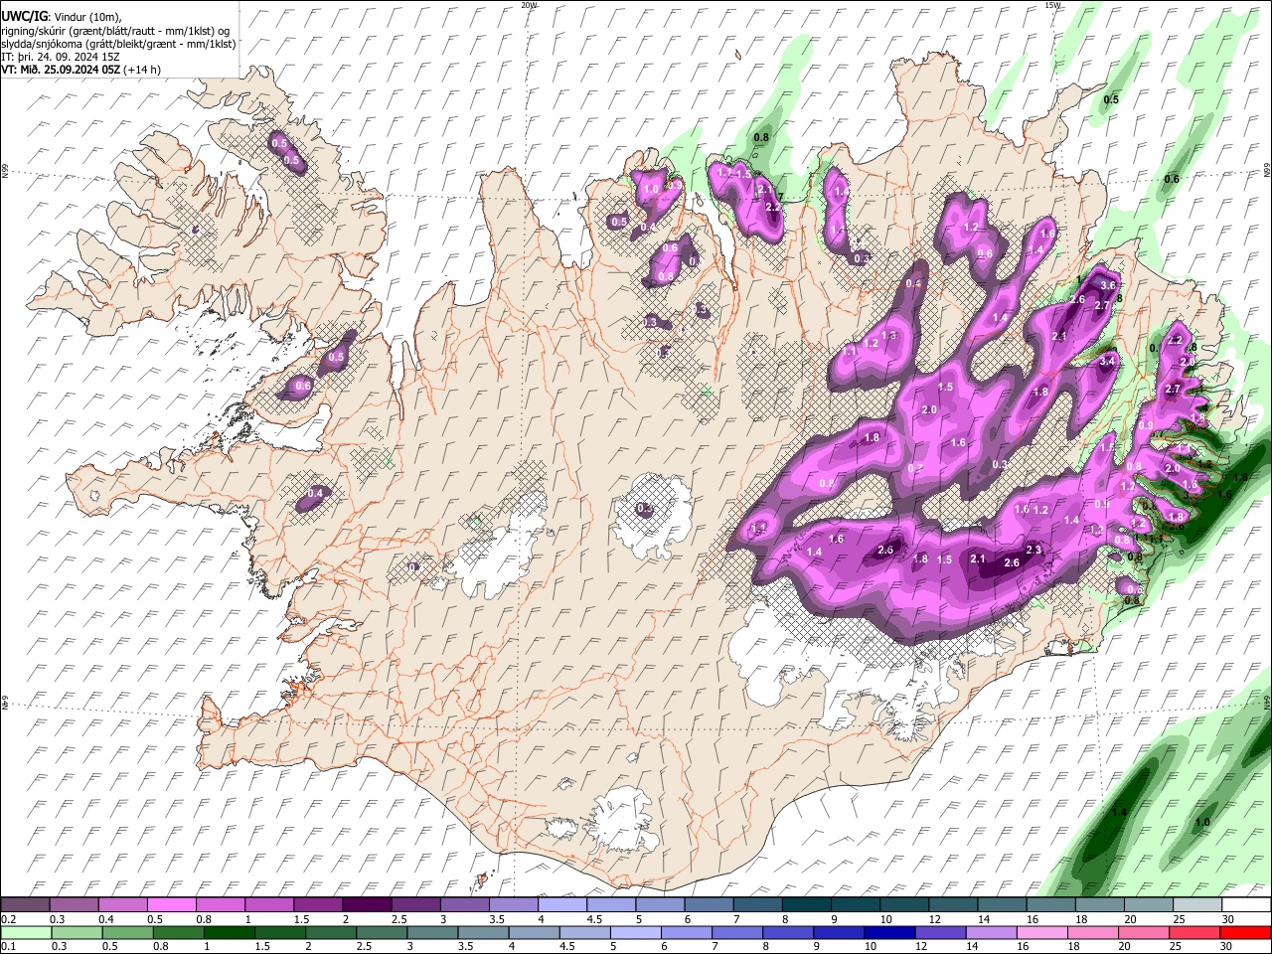
Task: Click the '20W' longitude label
Action: click(529, 5)
